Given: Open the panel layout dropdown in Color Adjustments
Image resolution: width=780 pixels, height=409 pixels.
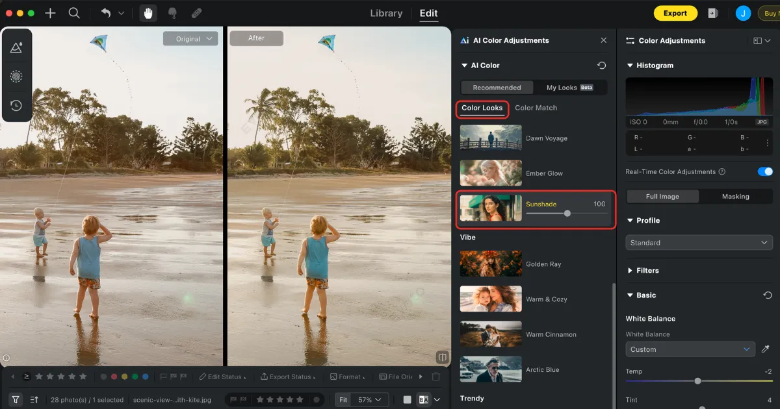Looking at the screenshot, I should coord(762,40).
